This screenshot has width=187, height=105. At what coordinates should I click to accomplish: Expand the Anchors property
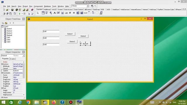click(x=2, y=64)
